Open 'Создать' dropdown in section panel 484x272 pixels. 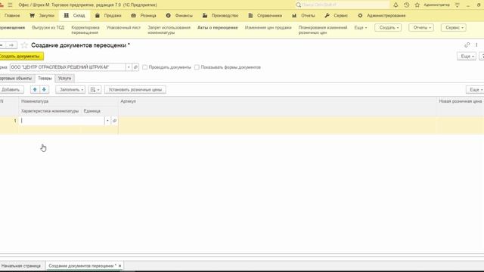tap(388, 27)
